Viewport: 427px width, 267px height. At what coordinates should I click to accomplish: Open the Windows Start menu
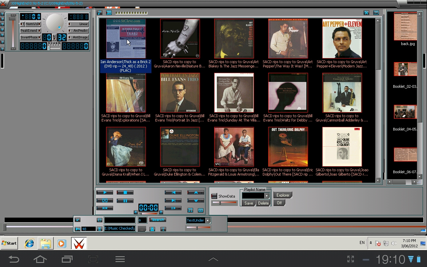(x=9, y=243)
